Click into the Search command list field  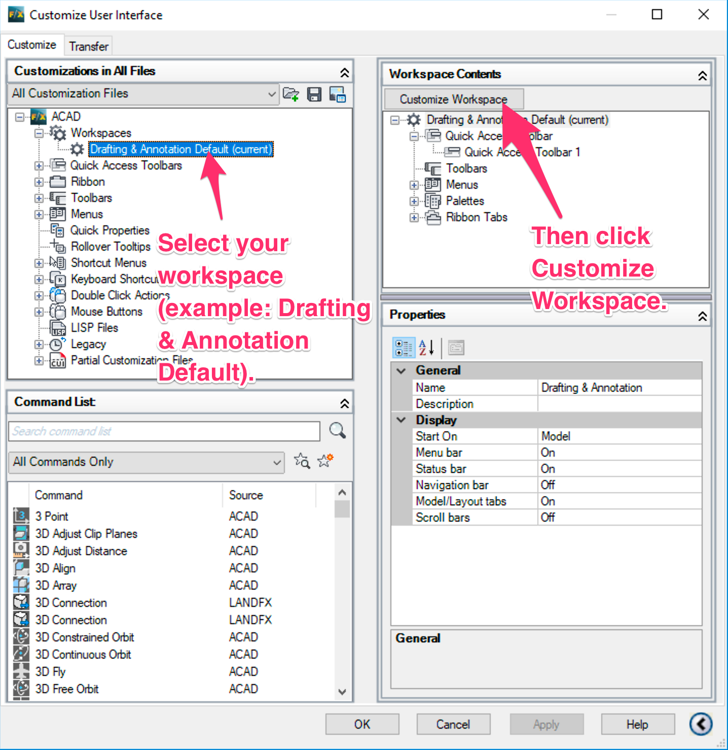164,431
